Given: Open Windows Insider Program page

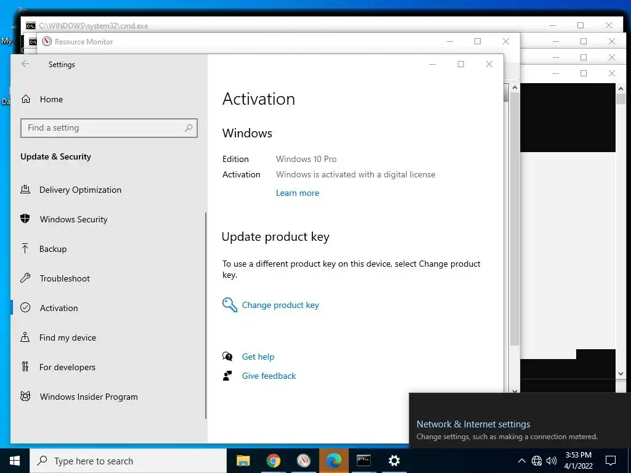Looking at the screenshot, I should point(89,397).
